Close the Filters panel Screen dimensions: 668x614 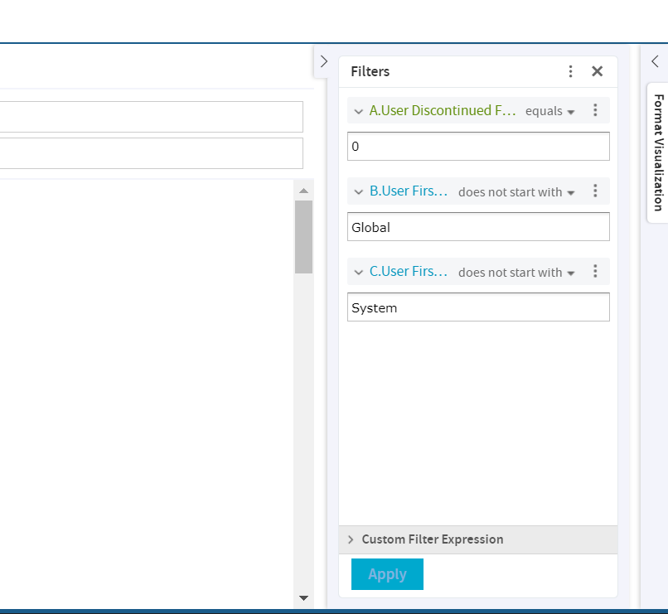pyautogui.click(x=597, y=71)
